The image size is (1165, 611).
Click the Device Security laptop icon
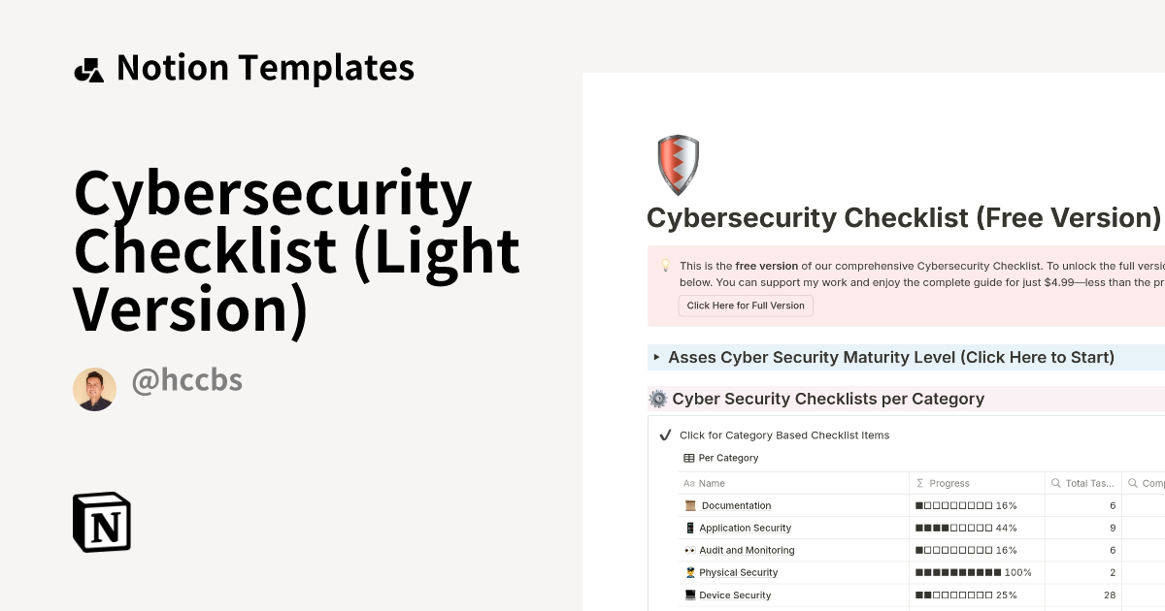(689, 595)
